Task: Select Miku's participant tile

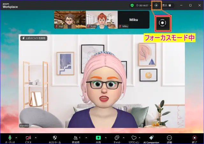Action: click(133, 19)
